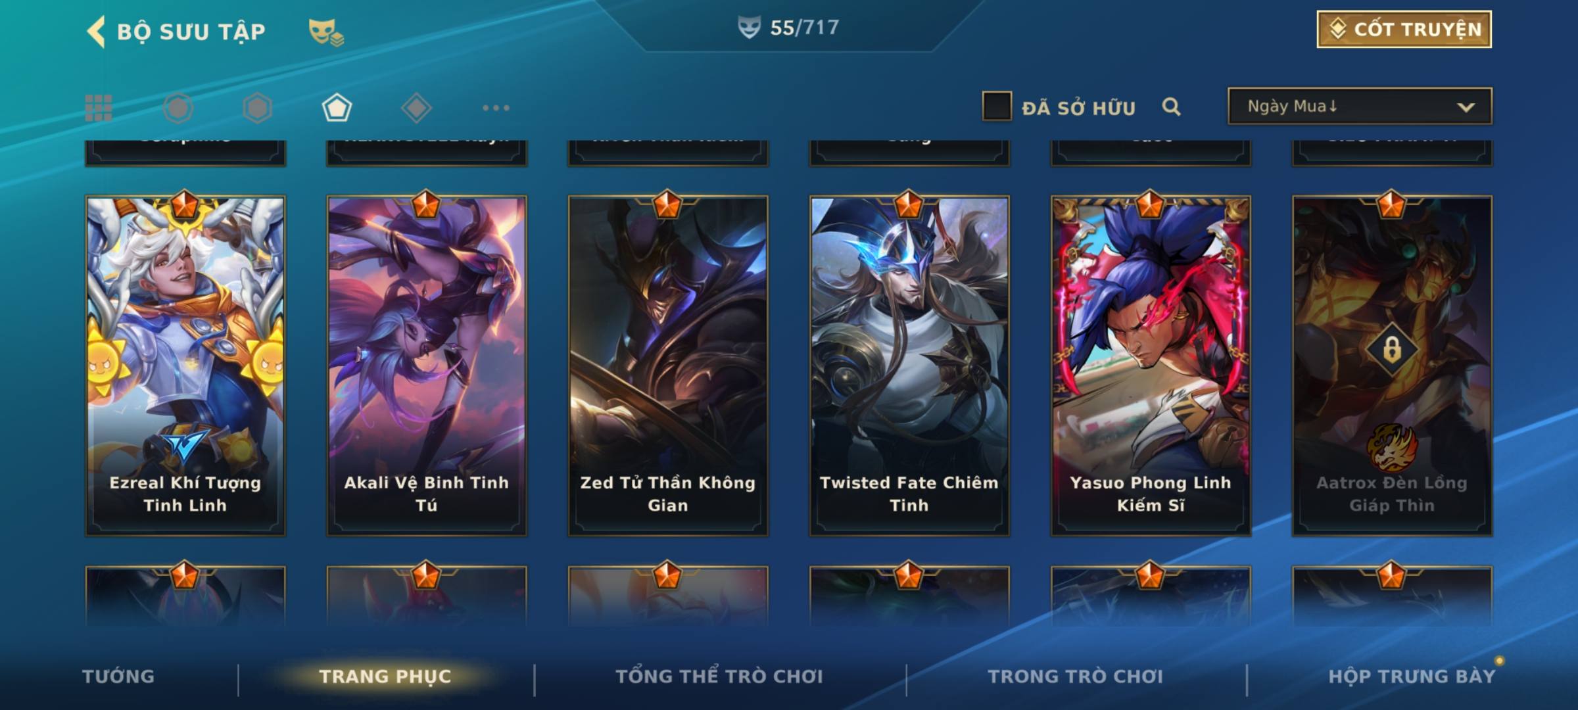This screenshot has height=710, width=1578.
Task: Open the Ngày Mua sort dropdown
Action: pos(1360,106)
